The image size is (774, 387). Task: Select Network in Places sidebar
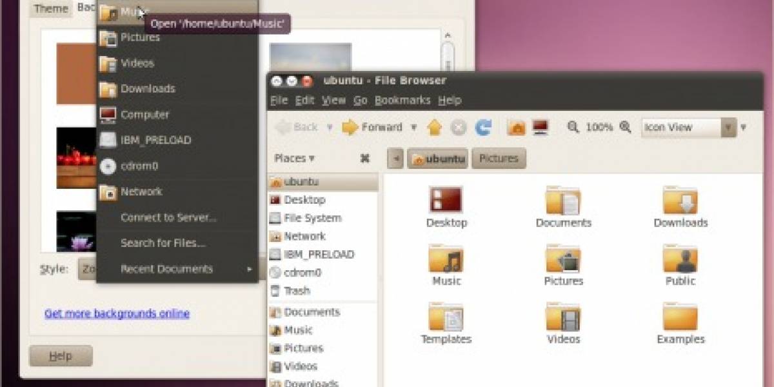(x=323, y=236)
